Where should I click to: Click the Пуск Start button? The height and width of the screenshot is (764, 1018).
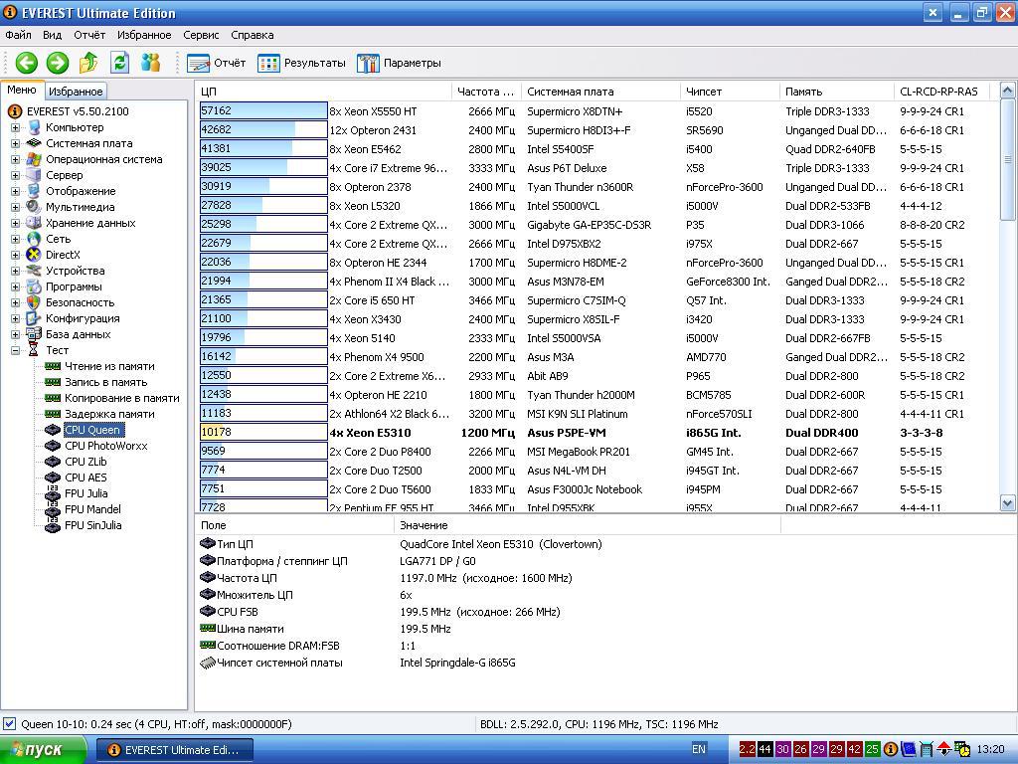coord(42,750)
